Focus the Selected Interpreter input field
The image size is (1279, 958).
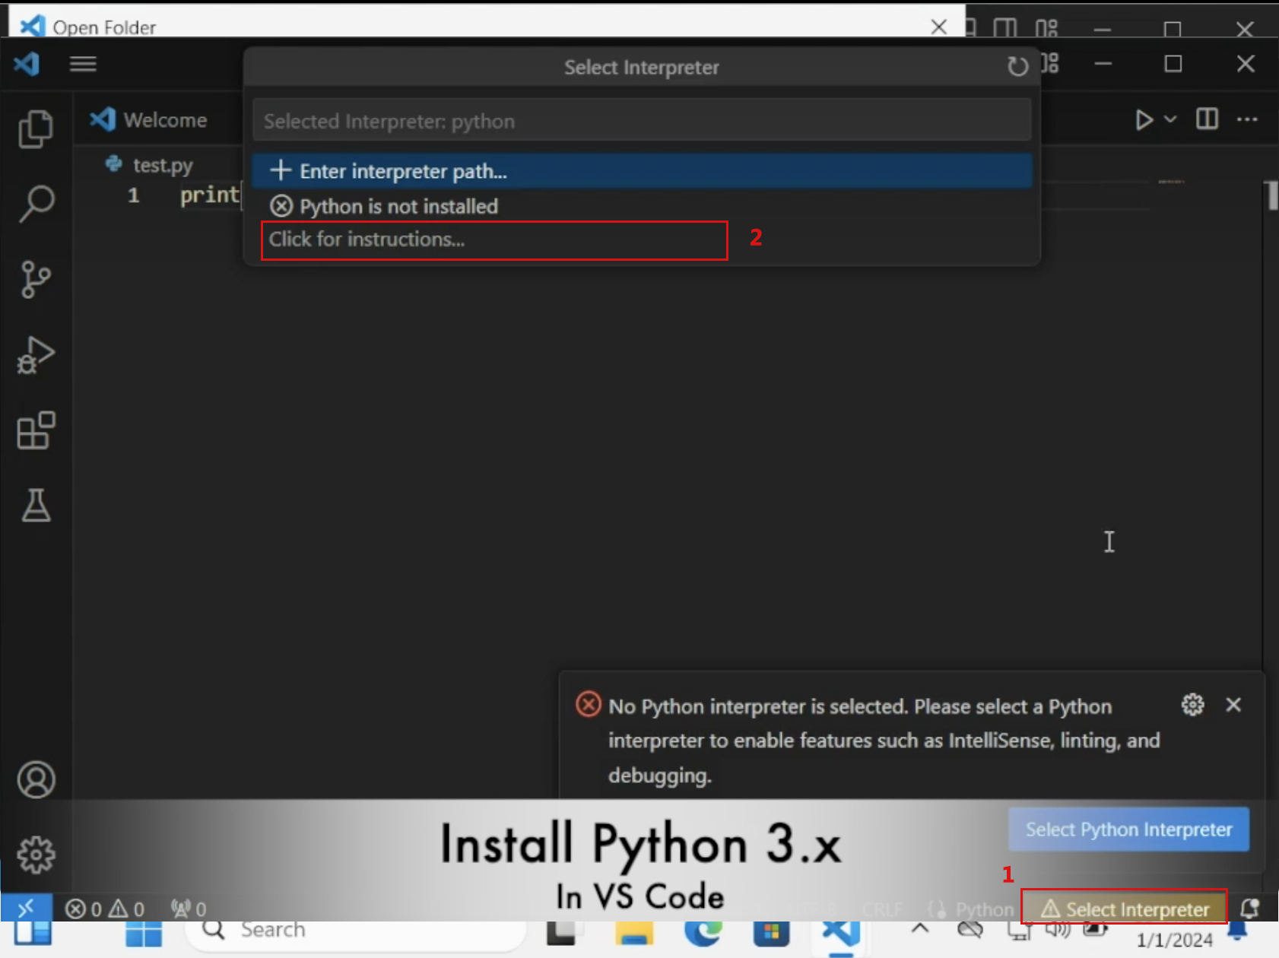[x=642, y=121]
